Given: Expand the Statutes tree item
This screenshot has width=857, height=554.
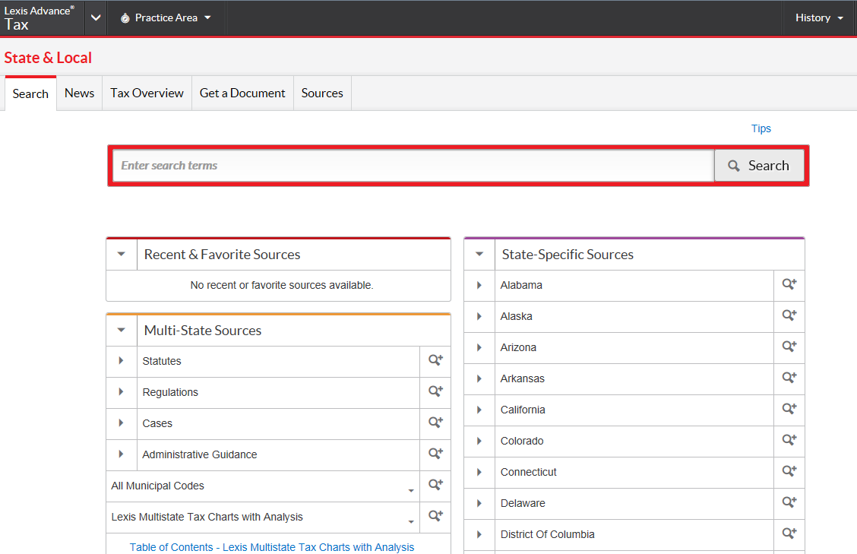Looking at the screenshot, I should coord(121,361).
